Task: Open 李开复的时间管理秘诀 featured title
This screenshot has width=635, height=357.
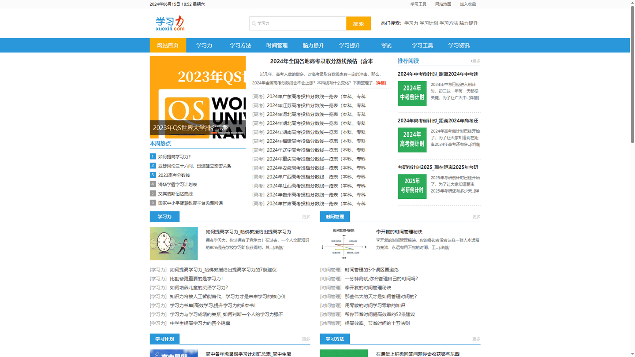Action: click(x=399, y=232)
